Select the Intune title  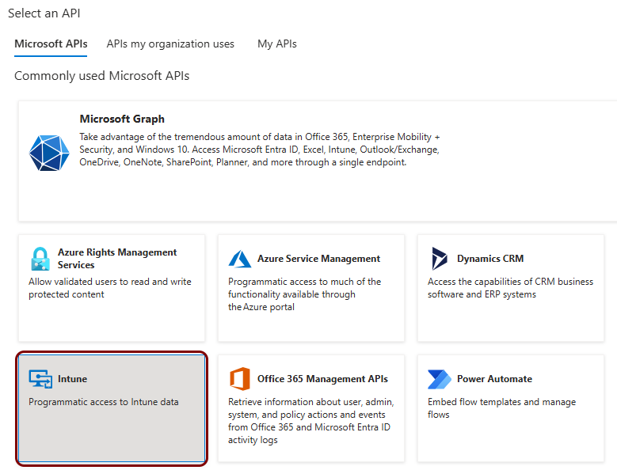pyautogui.click(x=72, y=379)
